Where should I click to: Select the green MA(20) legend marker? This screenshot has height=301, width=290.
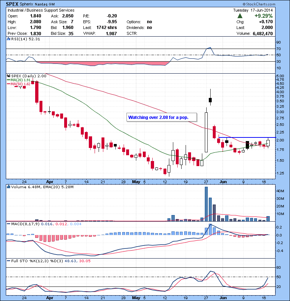point(8,80)
